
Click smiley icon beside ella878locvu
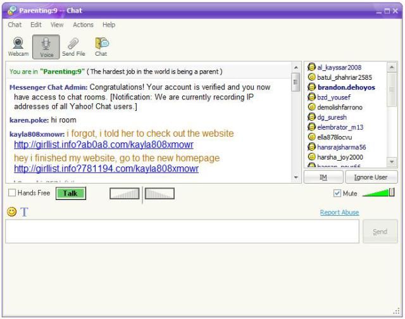click(312, 137)
